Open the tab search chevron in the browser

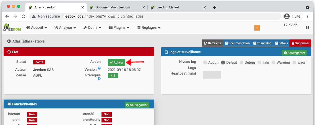click(308, 7)
